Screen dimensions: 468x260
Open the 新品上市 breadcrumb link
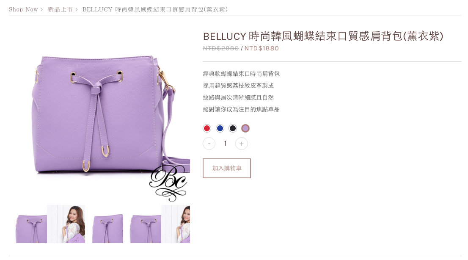[60, 10]
